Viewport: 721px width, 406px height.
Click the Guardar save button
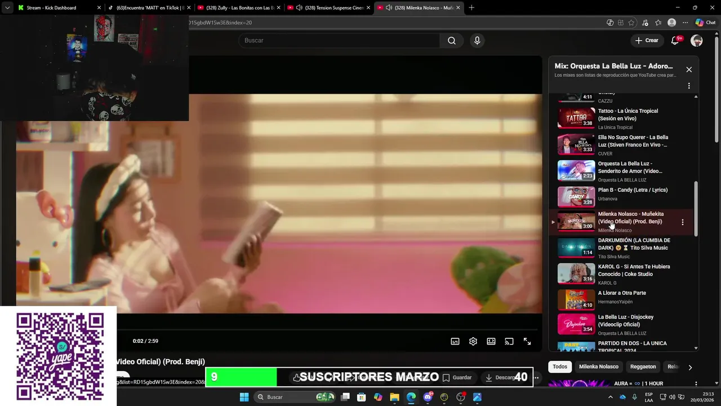[457, 377]
